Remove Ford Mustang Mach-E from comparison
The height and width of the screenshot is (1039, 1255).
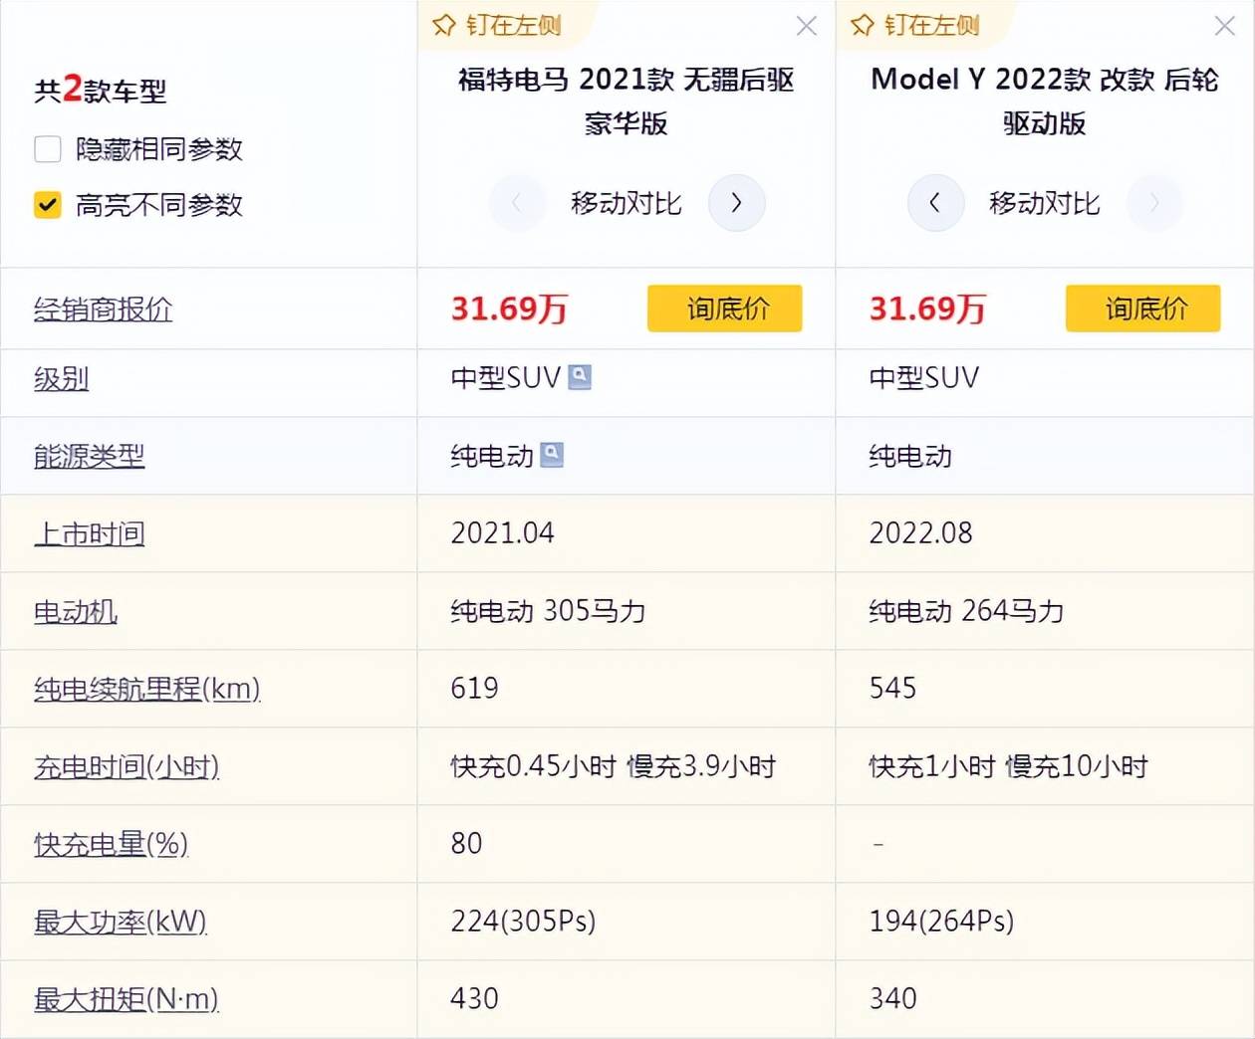pos(807,26)
